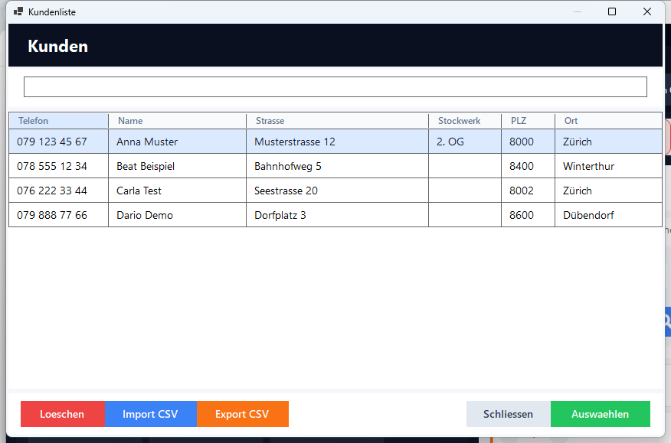Select phone number 079 123 45 67
671x443 pixels.
point(59,142)
